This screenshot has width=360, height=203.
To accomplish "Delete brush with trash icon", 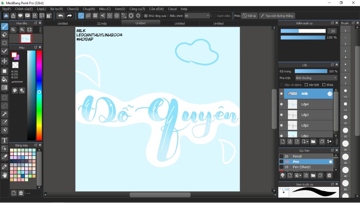I will coord(329,175).
